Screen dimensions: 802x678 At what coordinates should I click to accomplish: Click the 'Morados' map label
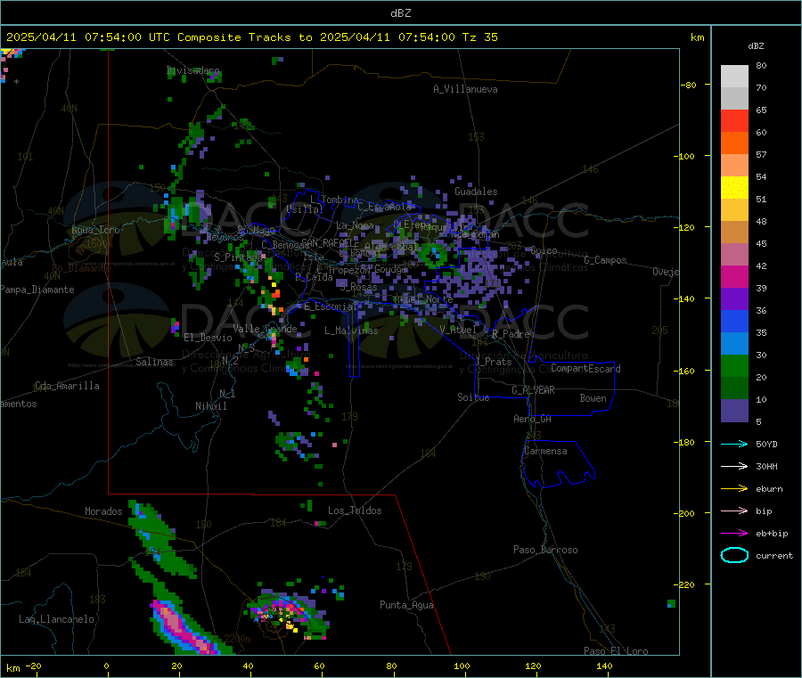[x=103, y=511]
